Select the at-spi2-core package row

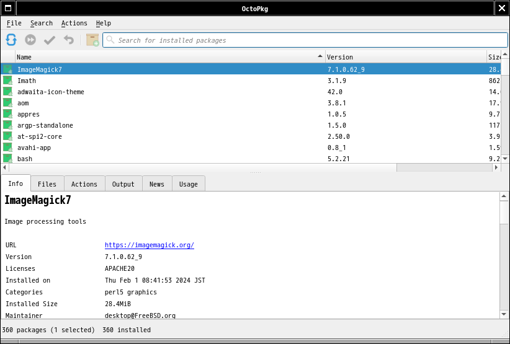click(x=251, y=136)
